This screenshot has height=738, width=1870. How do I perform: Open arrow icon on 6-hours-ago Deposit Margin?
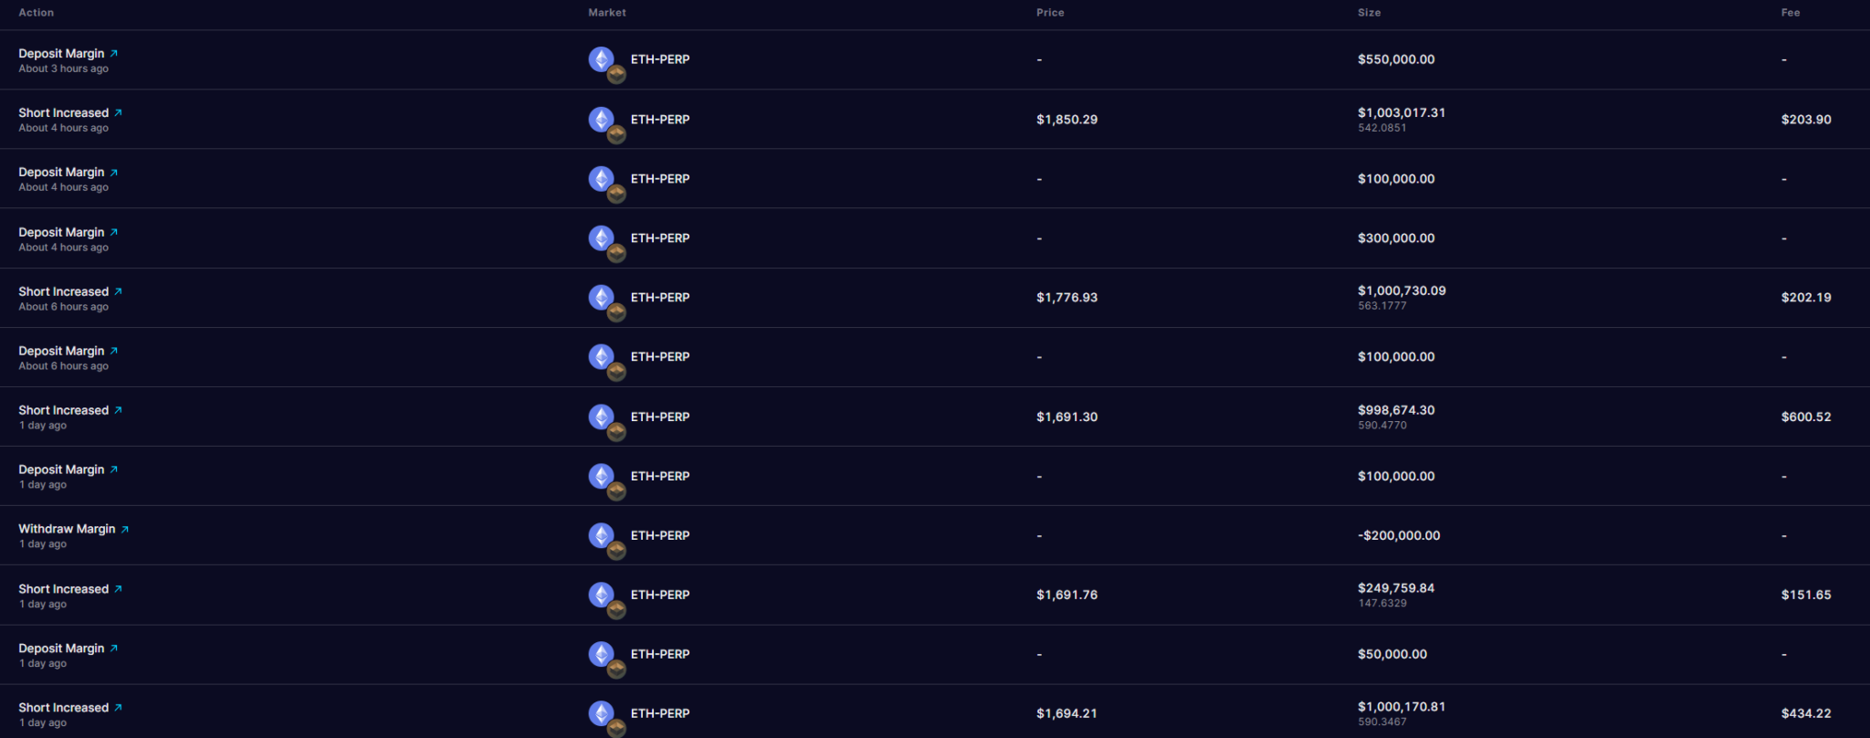[x=114, y=351]
